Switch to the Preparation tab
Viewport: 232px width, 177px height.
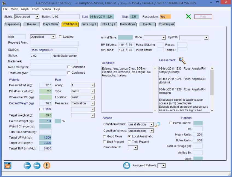[x=12, y=24]
